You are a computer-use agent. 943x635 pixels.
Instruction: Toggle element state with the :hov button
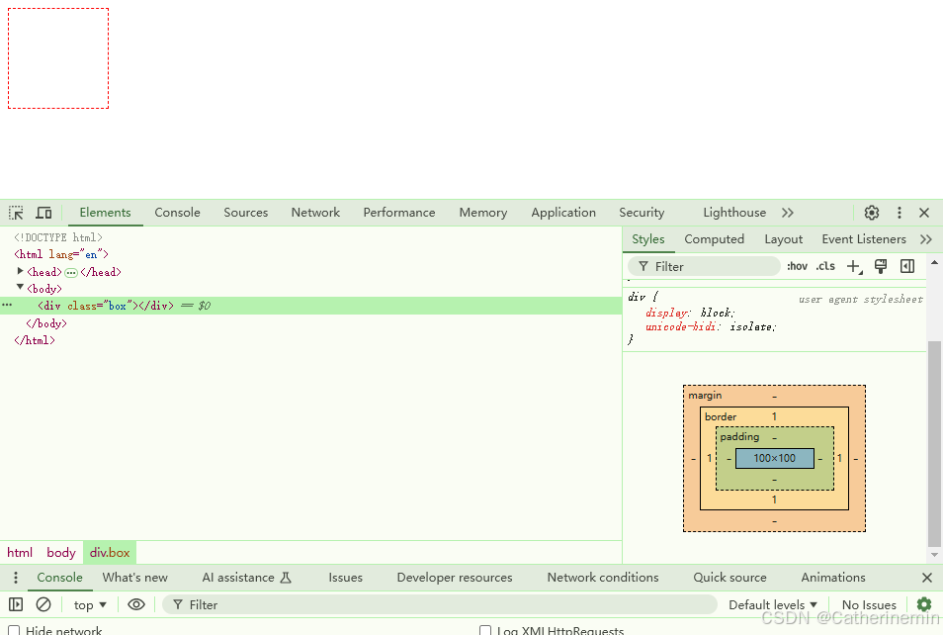tap(796, 265)
